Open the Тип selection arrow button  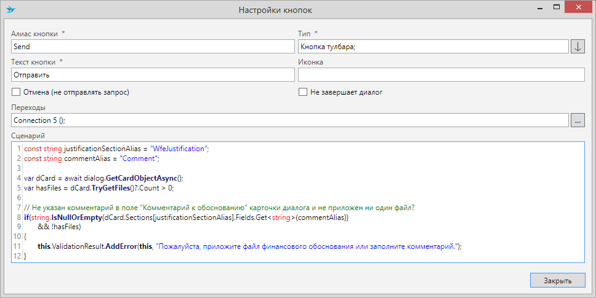coord(578,47)
